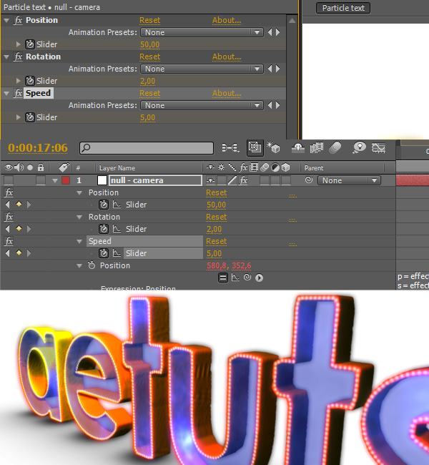429x465 pixels.
Task: Click the timeline layer search field
Action: pos(147,147)
